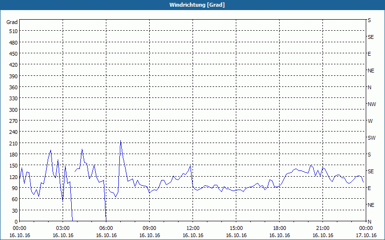The image size is (385, 240).
Task: Click the "270" y-axis value
Action: (x=14, y=121)
